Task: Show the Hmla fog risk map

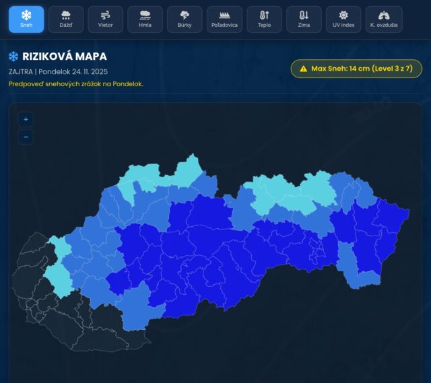Action: 145,20
